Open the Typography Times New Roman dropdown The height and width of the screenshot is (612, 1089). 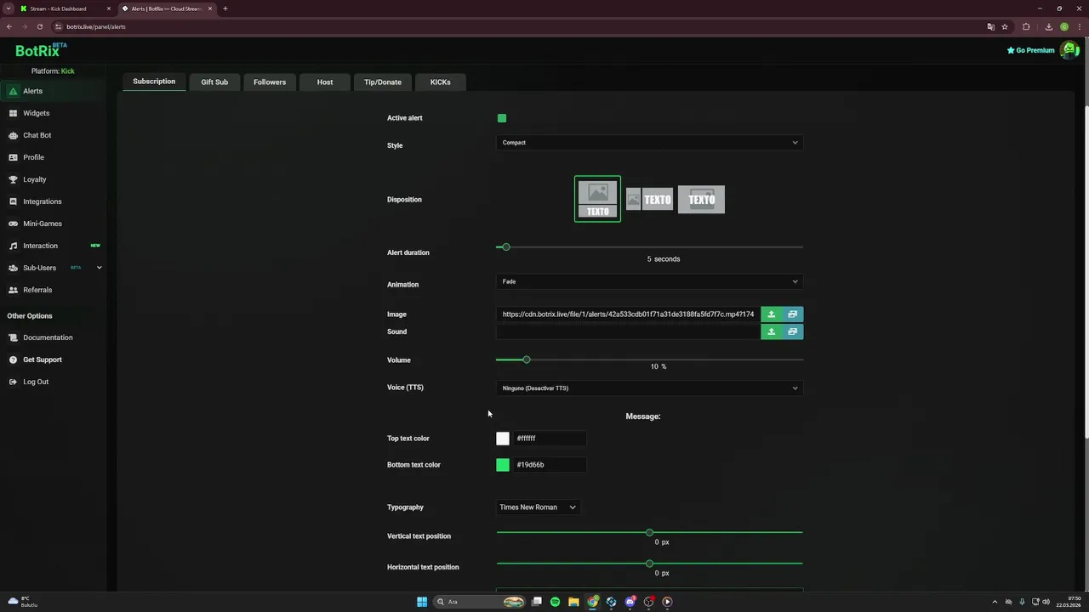pyautogui.click(x=538, y=507)
